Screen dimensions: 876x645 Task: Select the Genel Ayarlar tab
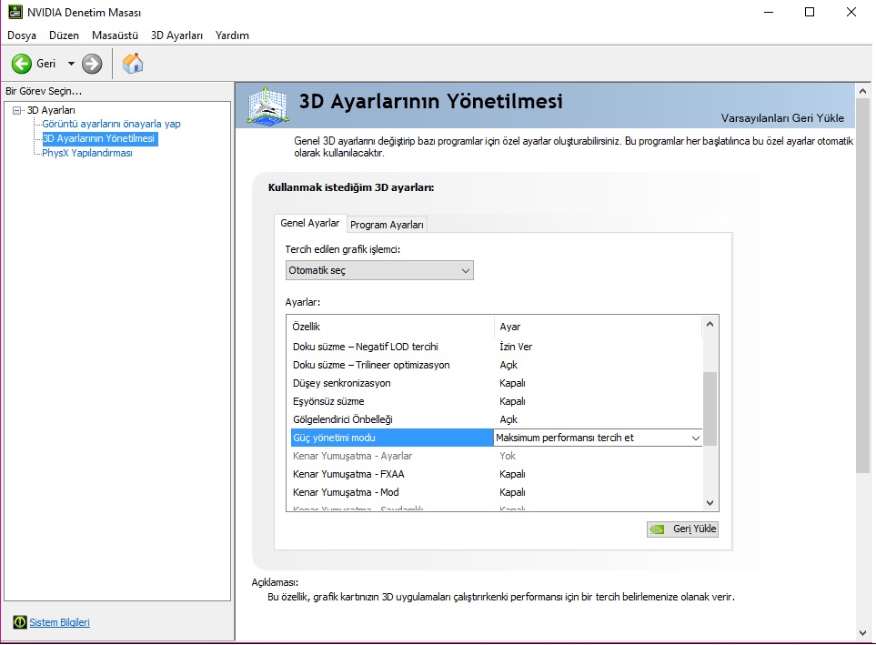310,223
